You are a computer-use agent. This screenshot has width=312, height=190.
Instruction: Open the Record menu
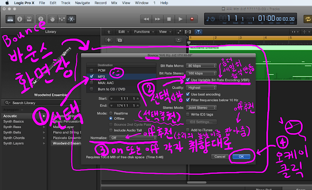click(100, 3)
